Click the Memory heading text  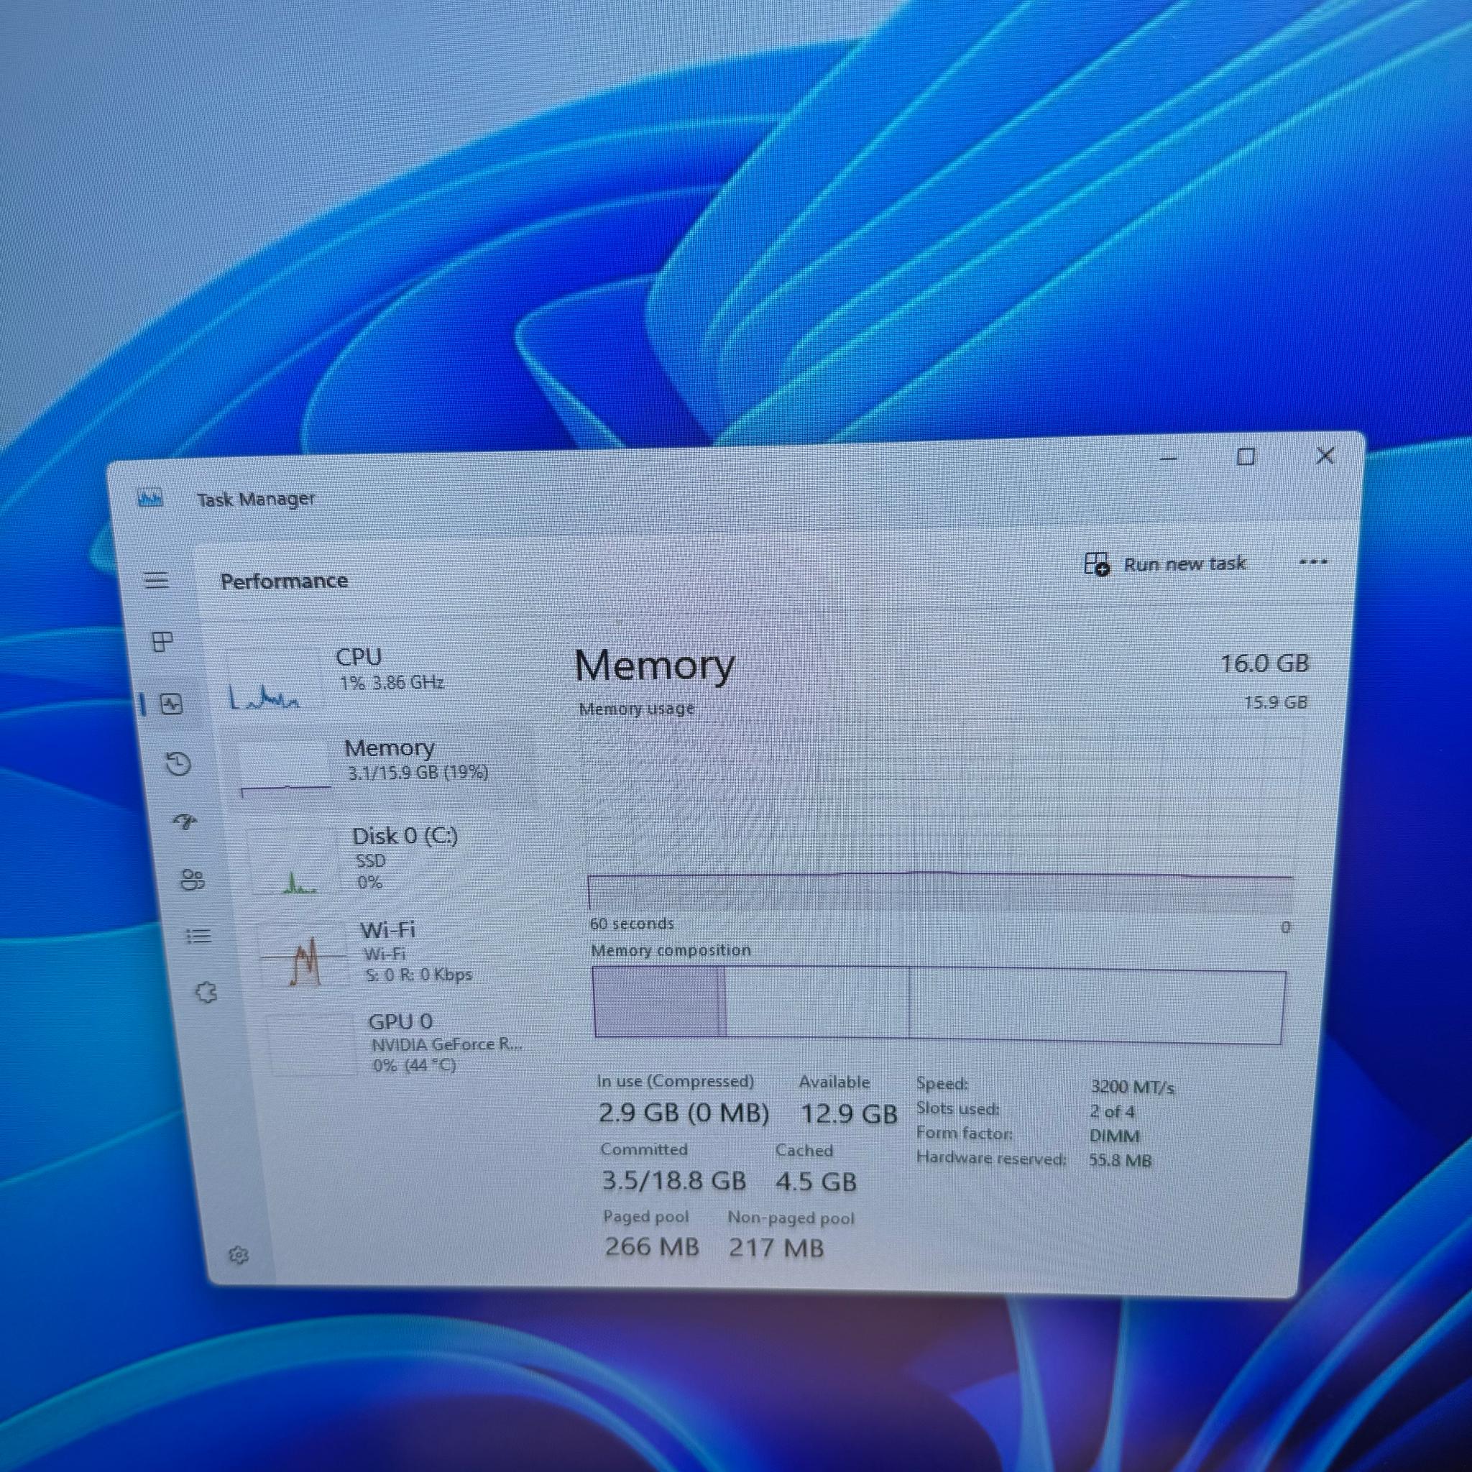pos(655,665)
